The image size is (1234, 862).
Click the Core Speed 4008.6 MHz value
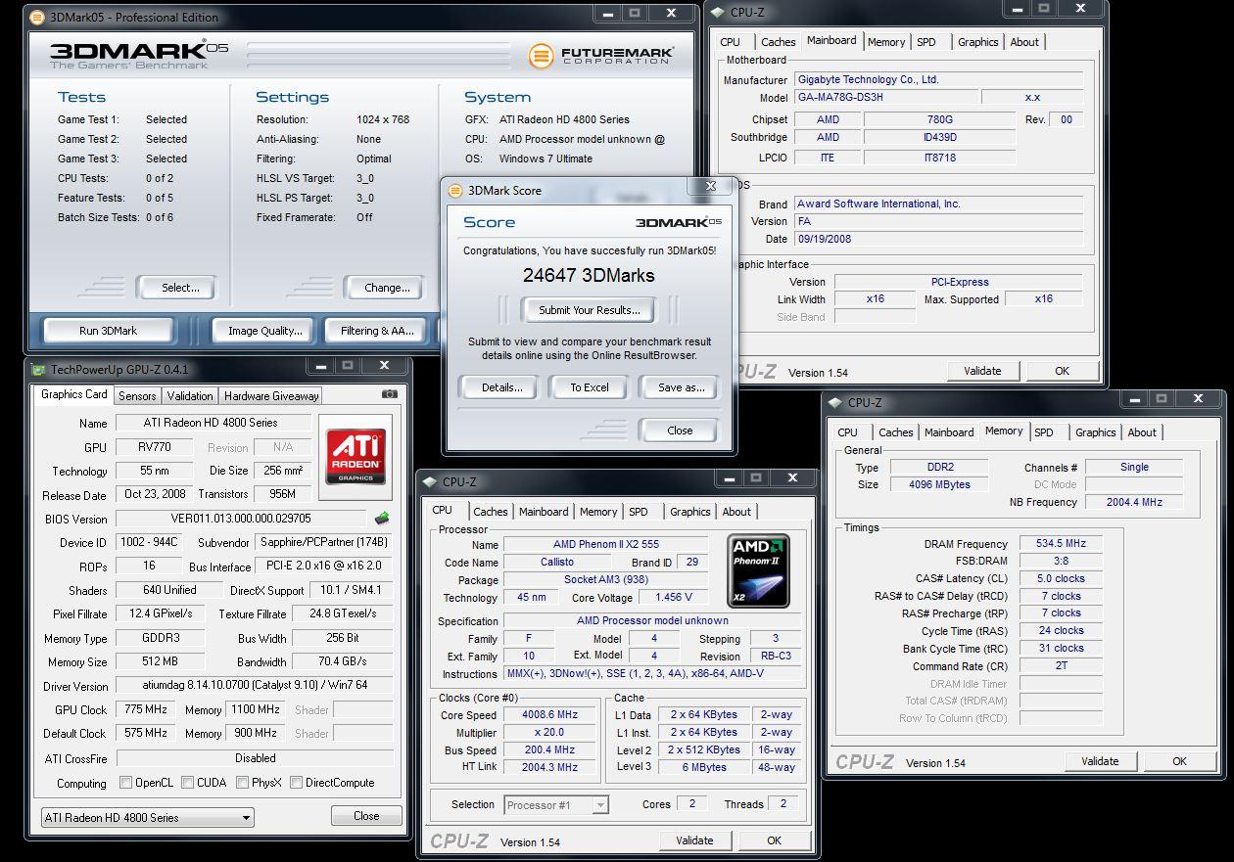pyautogui.click(x=549, y=714)
